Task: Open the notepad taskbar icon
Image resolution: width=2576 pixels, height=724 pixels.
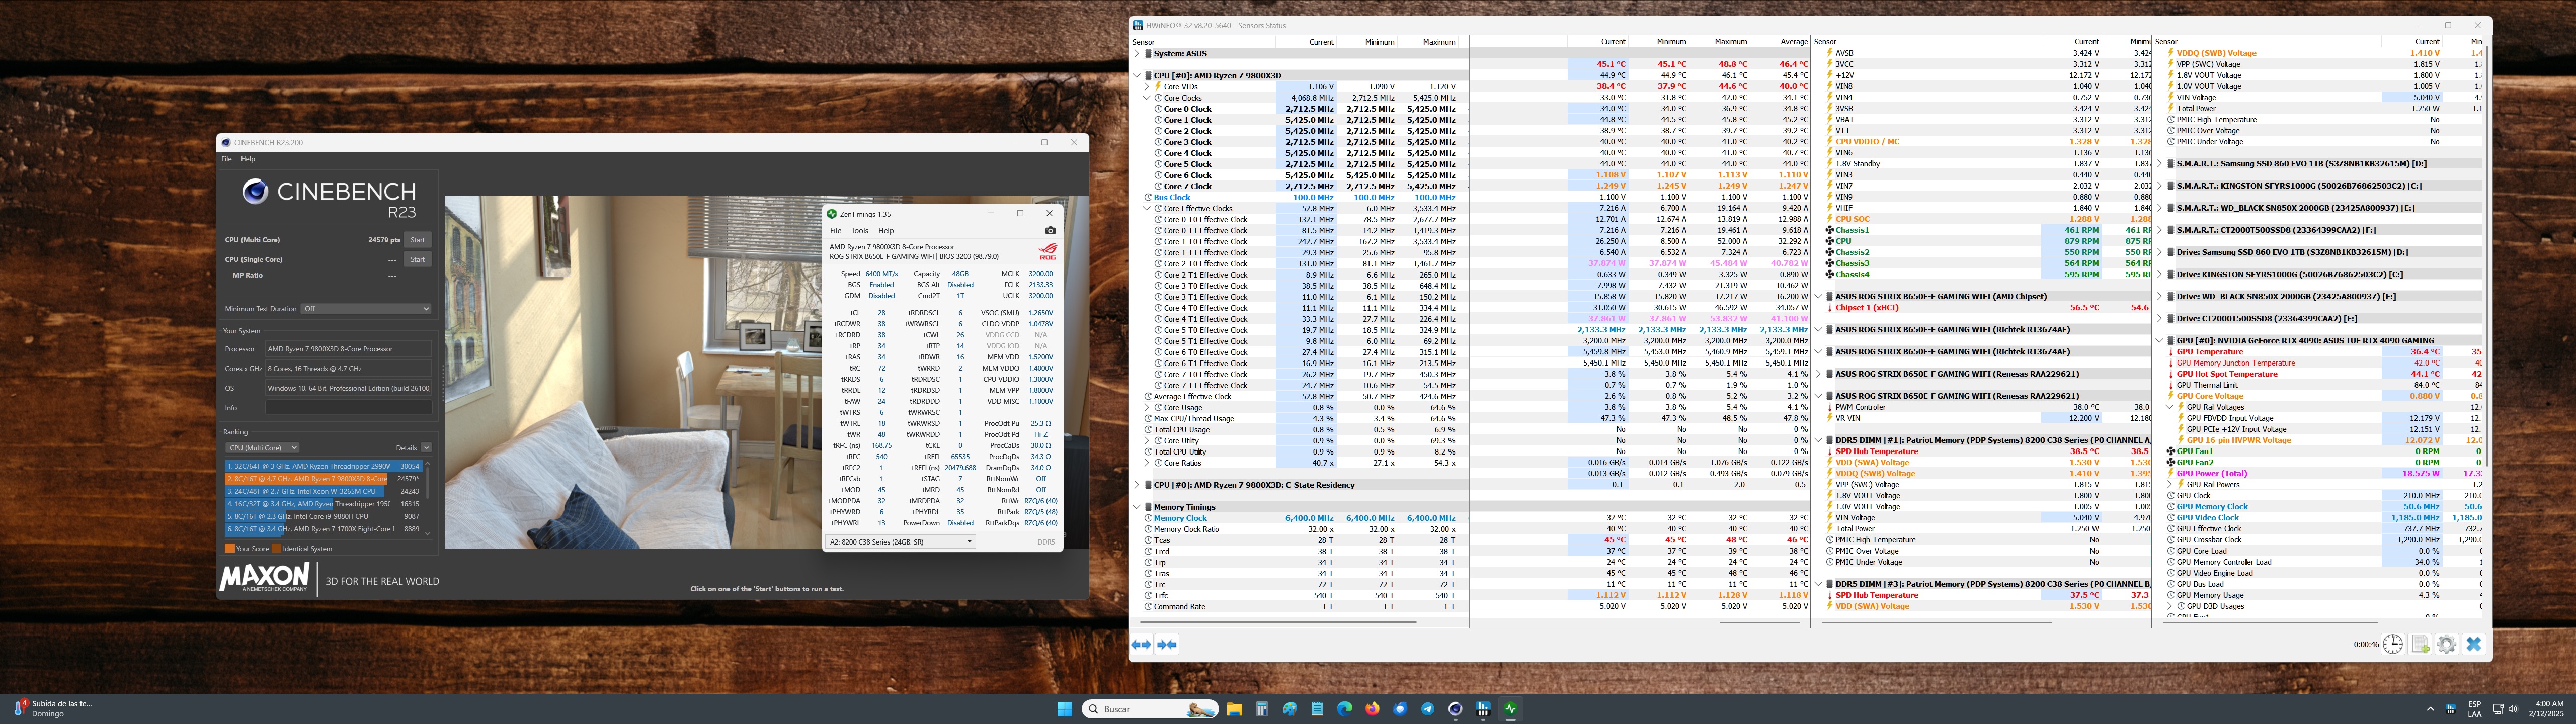Action: (1317, 709)
